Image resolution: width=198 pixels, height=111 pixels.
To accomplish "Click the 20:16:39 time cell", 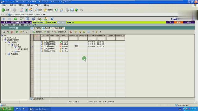I will (101, 44).
